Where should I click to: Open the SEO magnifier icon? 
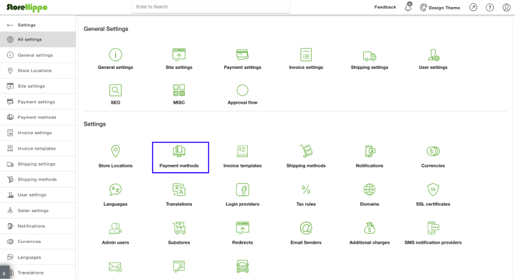115,90
